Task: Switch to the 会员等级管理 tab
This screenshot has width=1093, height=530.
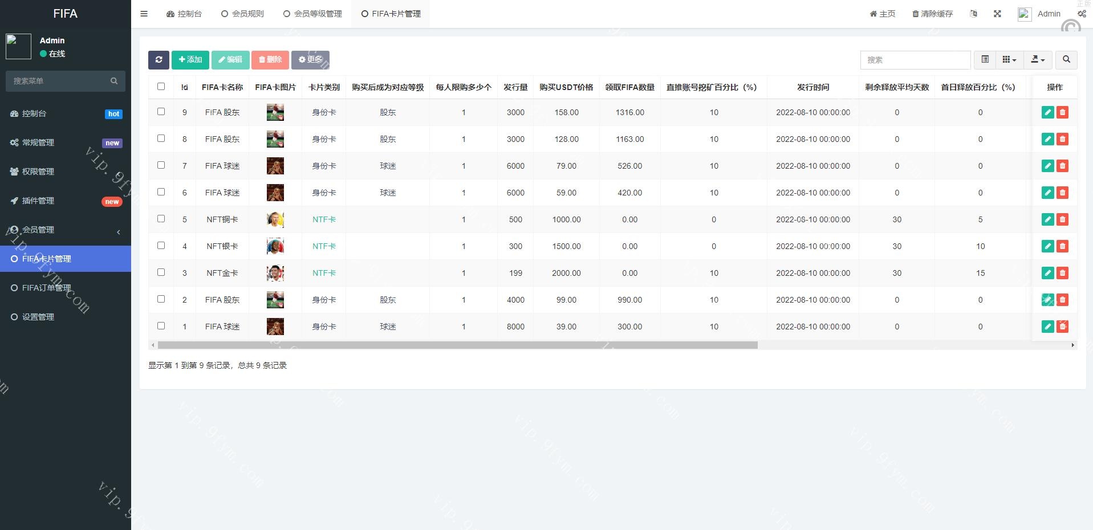Action: point(312,14)
